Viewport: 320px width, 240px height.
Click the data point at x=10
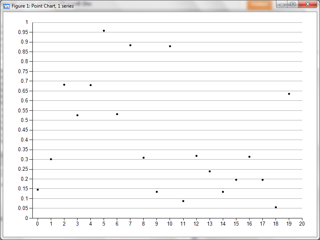[x=170, y=46]
